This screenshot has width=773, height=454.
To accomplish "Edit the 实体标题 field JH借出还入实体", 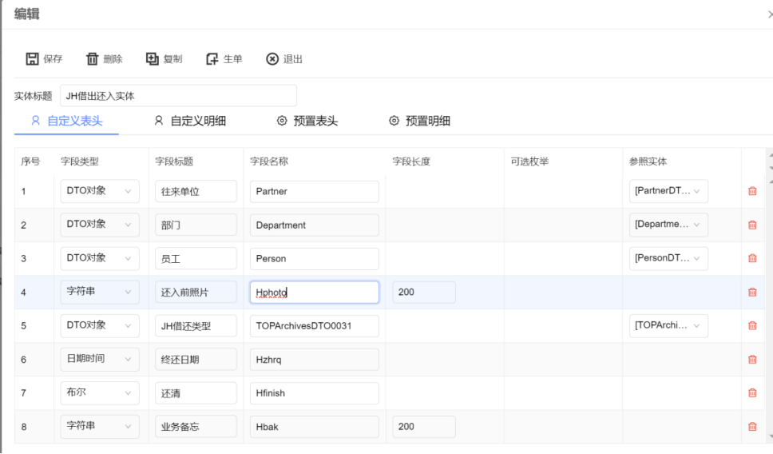I will click(x=178, y=96).
